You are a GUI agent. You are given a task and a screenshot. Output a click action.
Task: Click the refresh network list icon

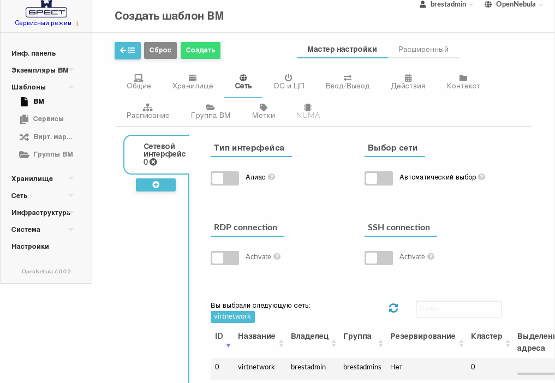point(393,308)
